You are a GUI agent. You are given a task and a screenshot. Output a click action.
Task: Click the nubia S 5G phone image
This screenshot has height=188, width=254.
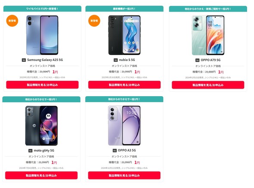[x=124, y=35]
